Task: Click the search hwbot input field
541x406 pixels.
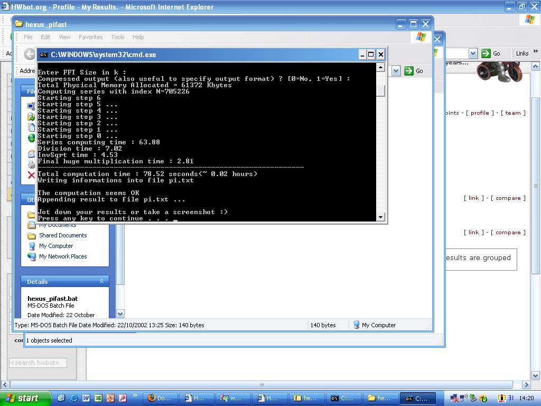Action: pyautogui.click(x=38, y=363)
